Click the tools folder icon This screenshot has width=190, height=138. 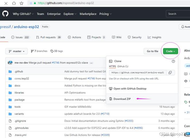10,107
